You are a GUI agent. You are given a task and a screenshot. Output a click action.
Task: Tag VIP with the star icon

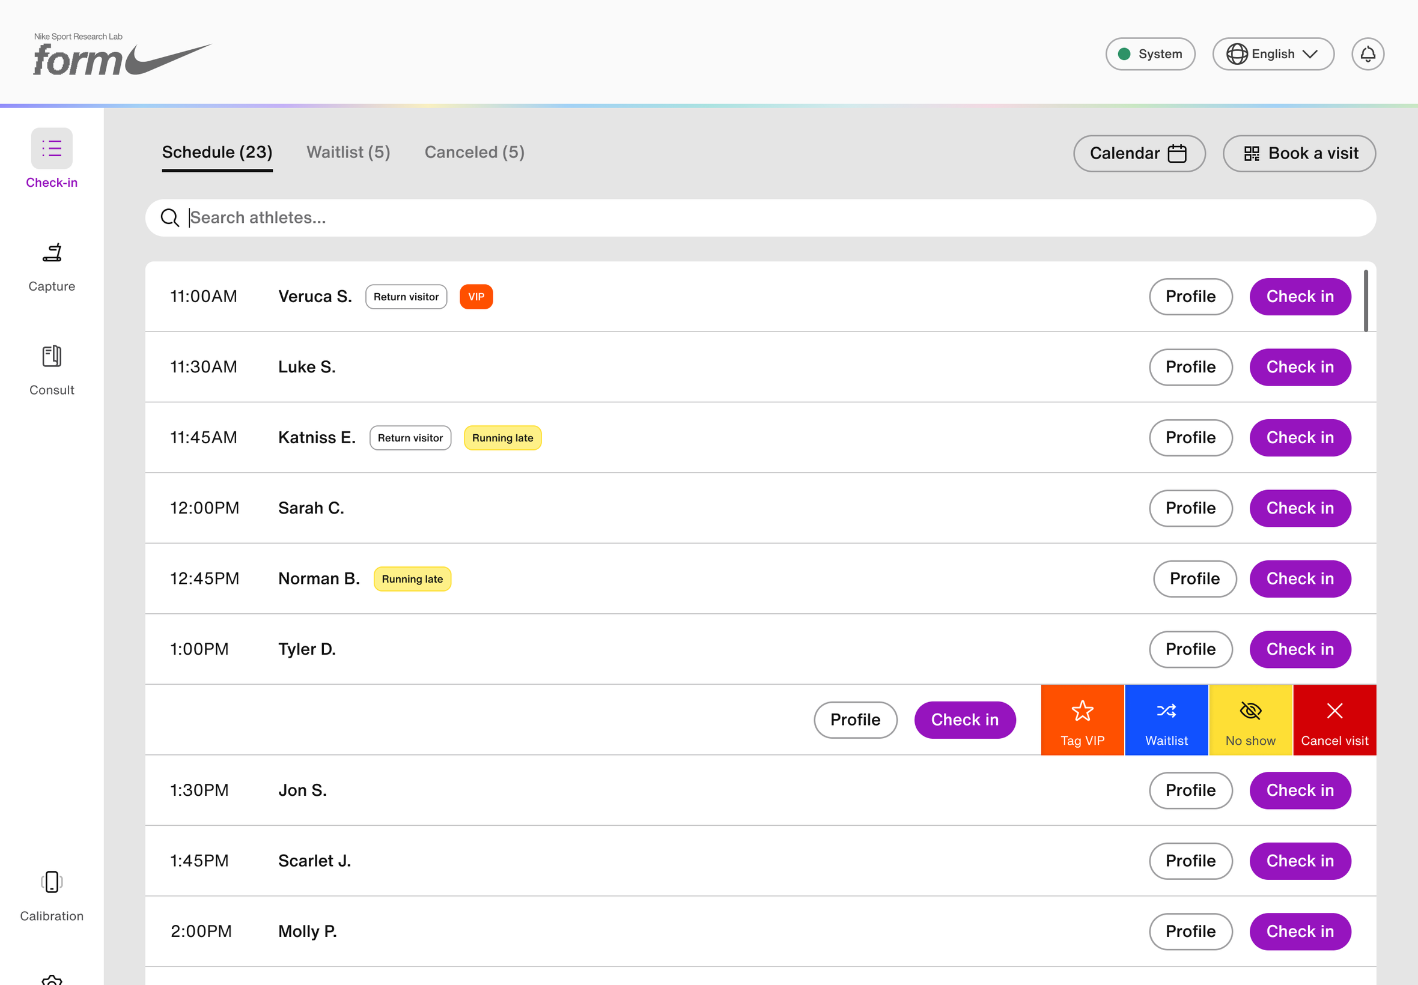pos(1082,720)
